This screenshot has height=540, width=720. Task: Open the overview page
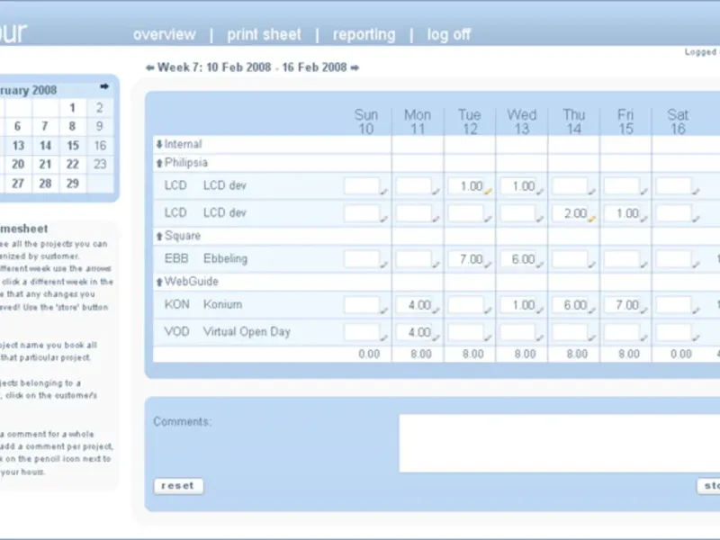click(165, 34)
